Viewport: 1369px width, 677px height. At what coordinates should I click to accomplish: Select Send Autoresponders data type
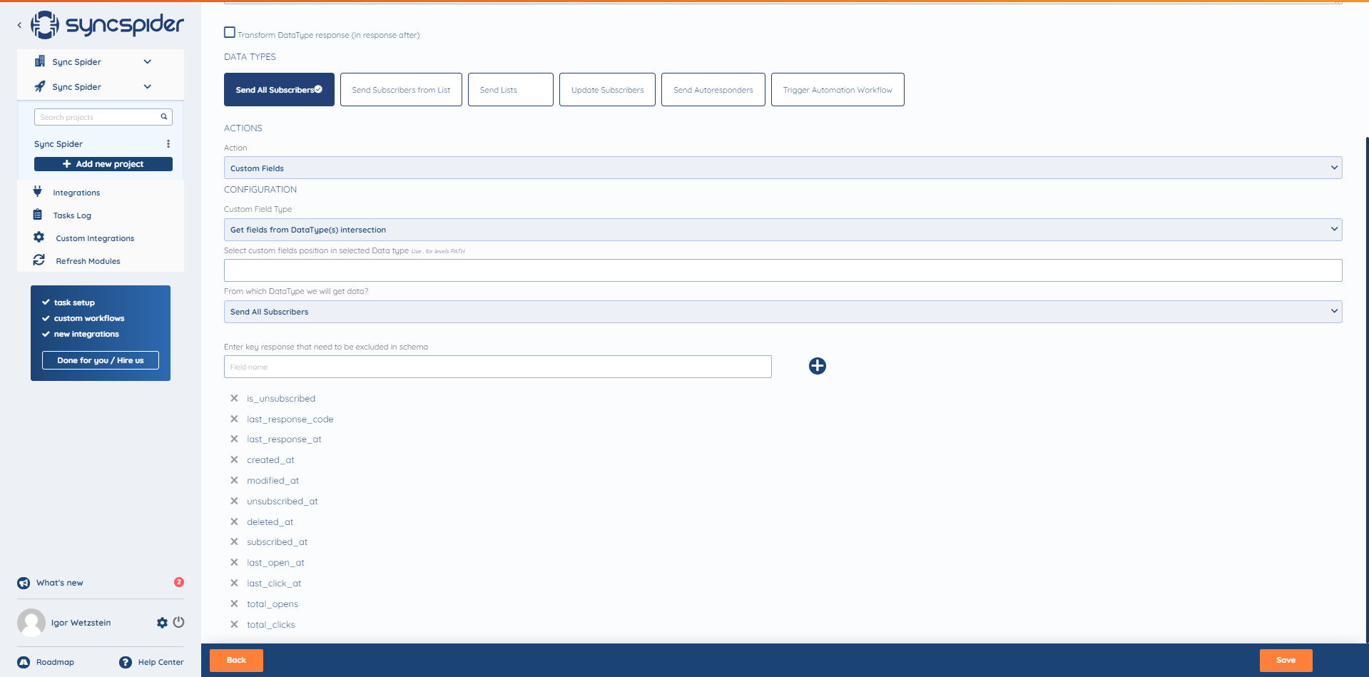pos(713,90)
